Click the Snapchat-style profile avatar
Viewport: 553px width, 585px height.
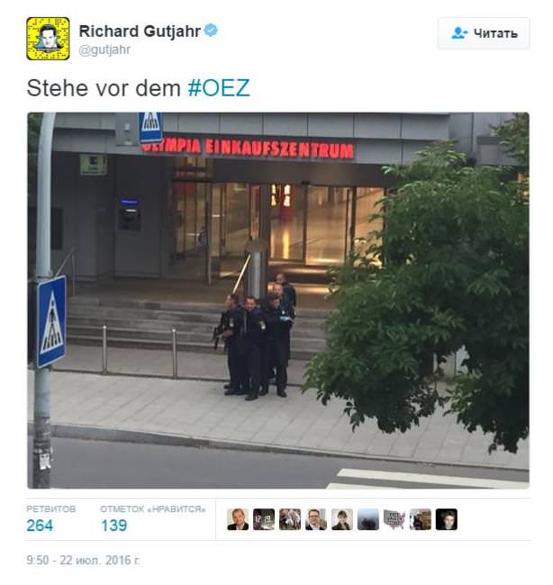(x=48, y=39)
